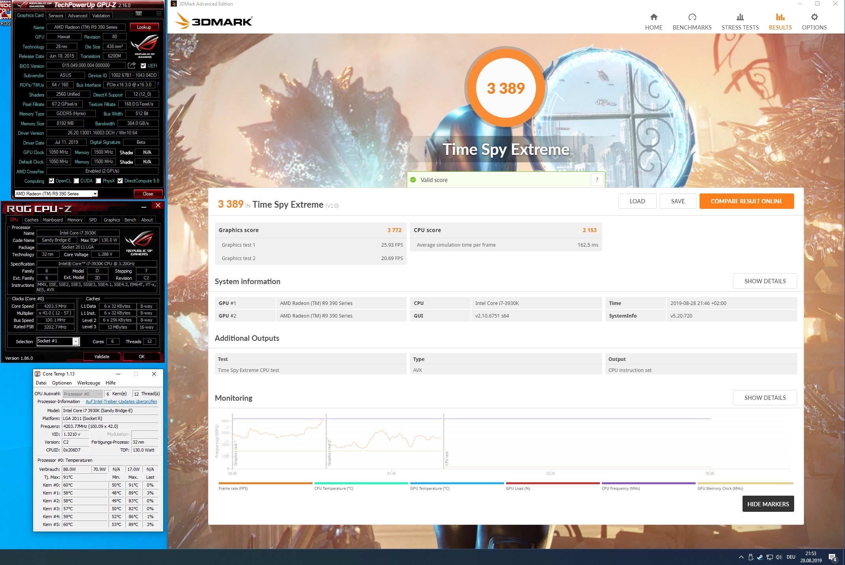Open Memory tab in CPU-Z
845x565 pixels.
coord(75,220)
